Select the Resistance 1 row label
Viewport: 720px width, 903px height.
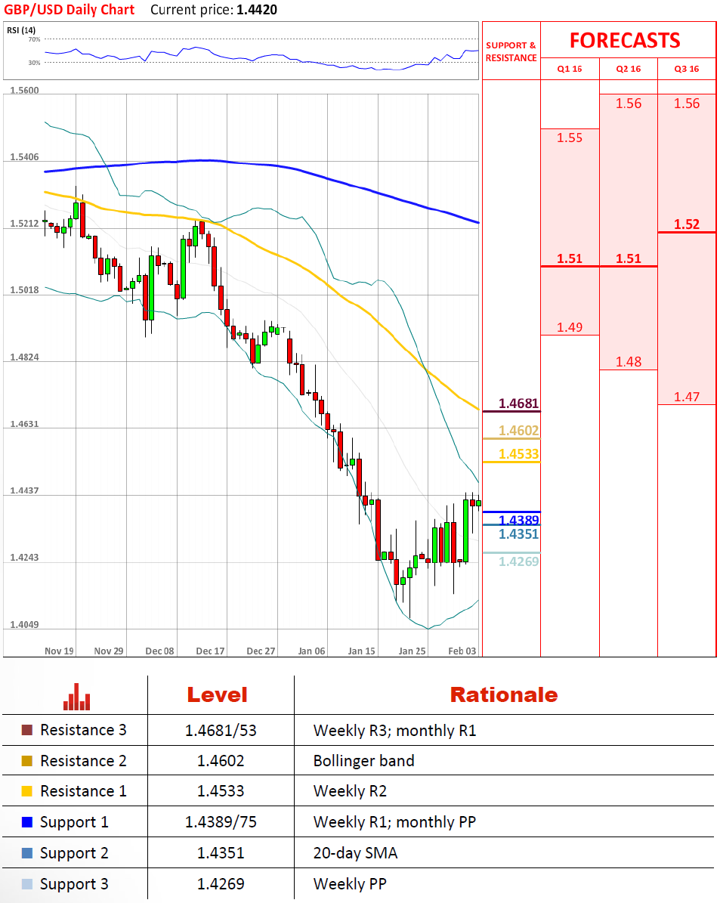point(84,791)
